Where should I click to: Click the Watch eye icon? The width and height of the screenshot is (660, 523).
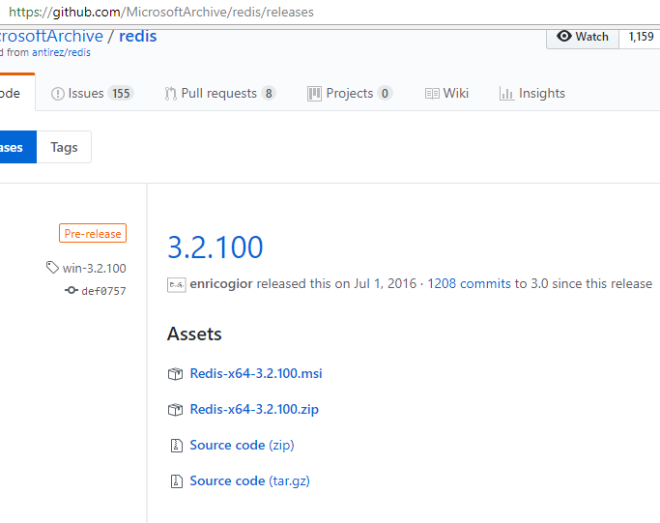[564, 36]
